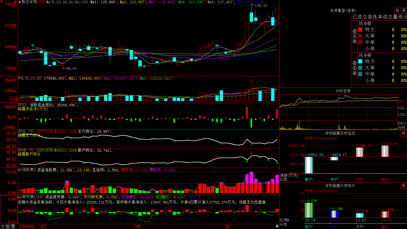
Task: Switch to 柱 (bar) display mode
Action: tap(397, 10)
